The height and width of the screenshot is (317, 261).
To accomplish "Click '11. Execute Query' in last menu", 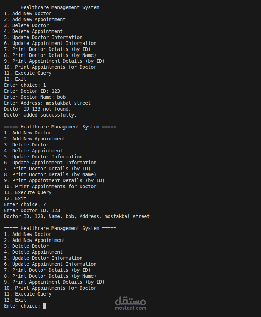I will (x=28, y=294).
